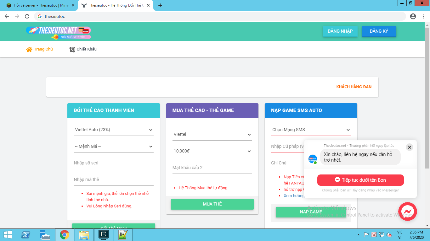This screenshot has height=241, width=430.
Task: Open the 'Viettel' network dropdown for buying cards
Action: coord(212,134)
